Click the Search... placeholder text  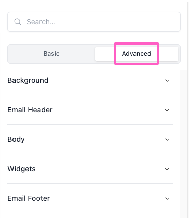41,22
